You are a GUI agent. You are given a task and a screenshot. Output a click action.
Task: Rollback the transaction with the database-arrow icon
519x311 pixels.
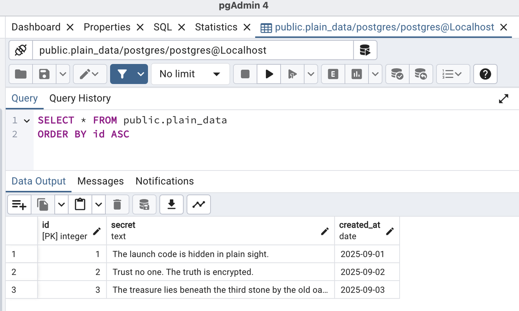pyautogui.click(x=421, y=74)
